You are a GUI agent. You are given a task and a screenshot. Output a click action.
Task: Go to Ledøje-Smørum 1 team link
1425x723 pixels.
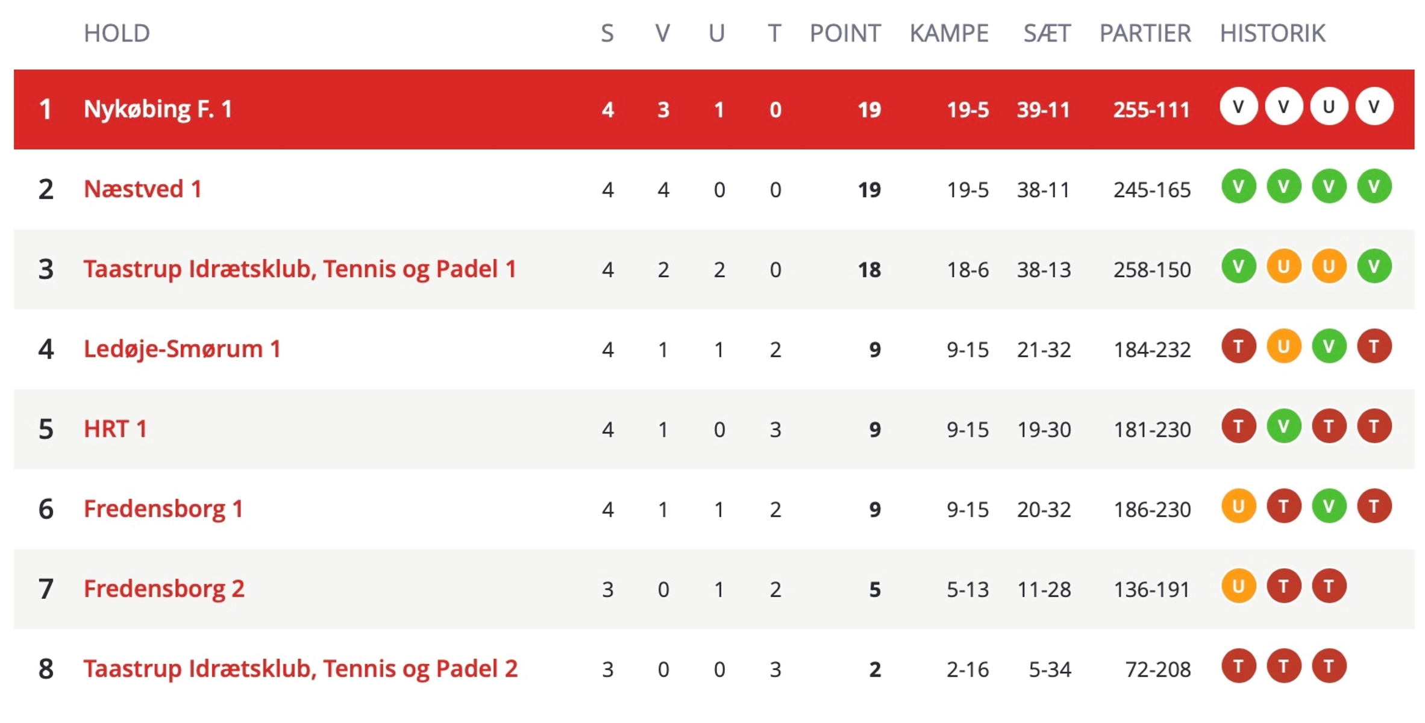183,349
